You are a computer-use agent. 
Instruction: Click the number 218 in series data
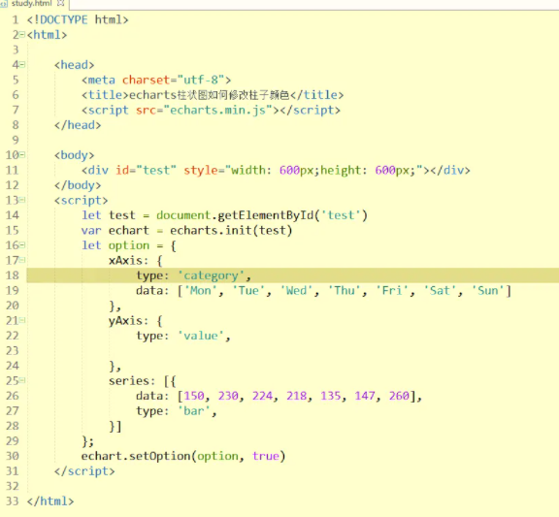point(296,396)
